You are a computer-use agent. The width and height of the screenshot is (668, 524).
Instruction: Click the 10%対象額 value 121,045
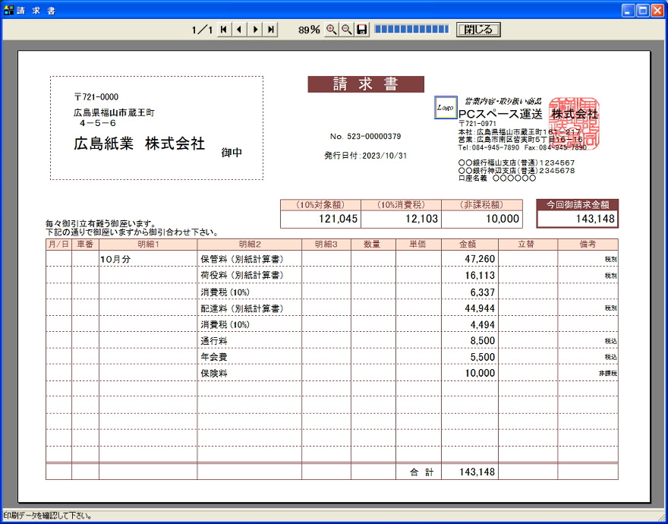339,219
